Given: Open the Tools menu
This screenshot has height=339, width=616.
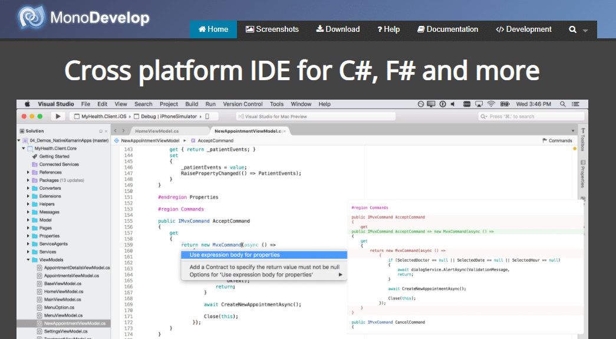Looking at the screenshot, I should (x=276, y=104).
